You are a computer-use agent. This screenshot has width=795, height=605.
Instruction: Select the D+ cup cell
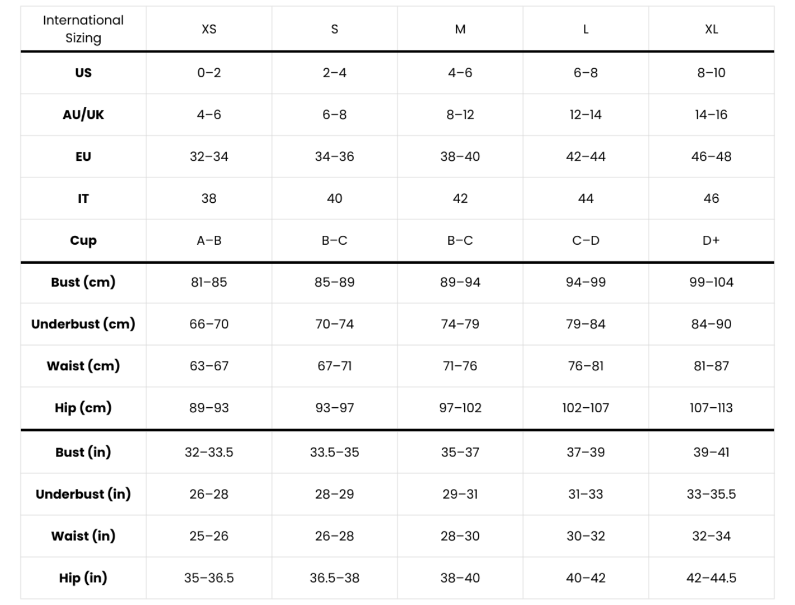[711, 240]
